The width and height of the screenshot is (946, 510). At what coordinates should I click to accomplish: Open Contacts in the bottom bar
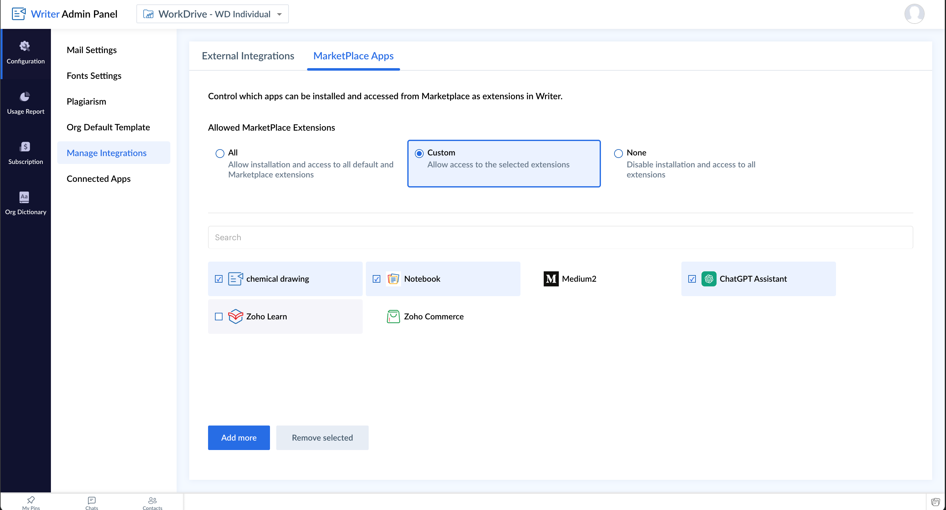pyautogui.click(x=152, y=500)
